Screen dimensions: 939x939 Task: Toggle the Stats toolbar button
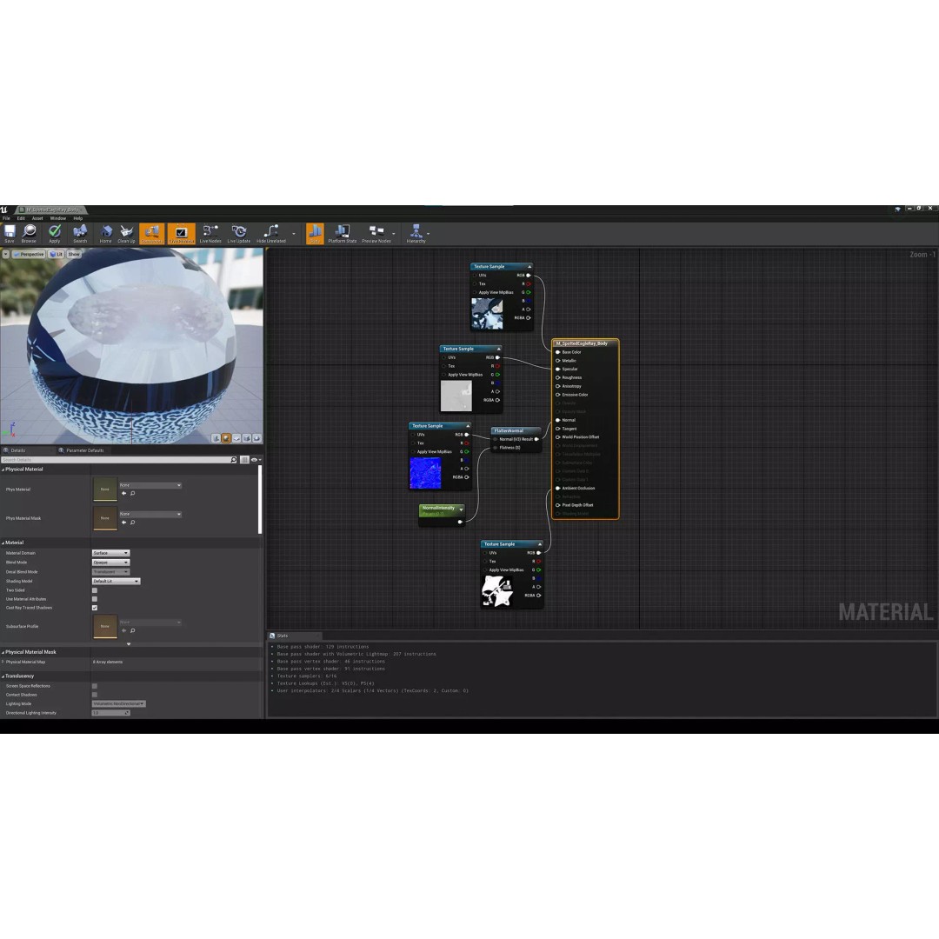coord(315,234)
